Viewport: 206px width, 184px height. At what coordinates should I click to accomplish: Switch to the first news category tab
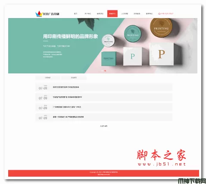pyautogui.click(x=48, y=78)
